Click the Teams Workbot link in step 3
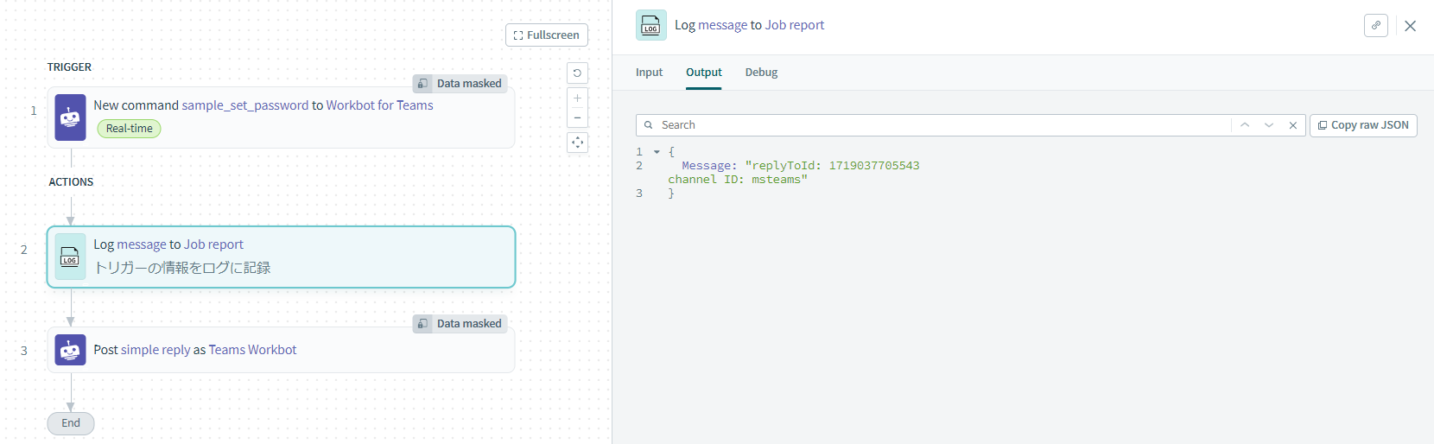The height and width of the screenshot is (444, 1434). coord(252,350)
